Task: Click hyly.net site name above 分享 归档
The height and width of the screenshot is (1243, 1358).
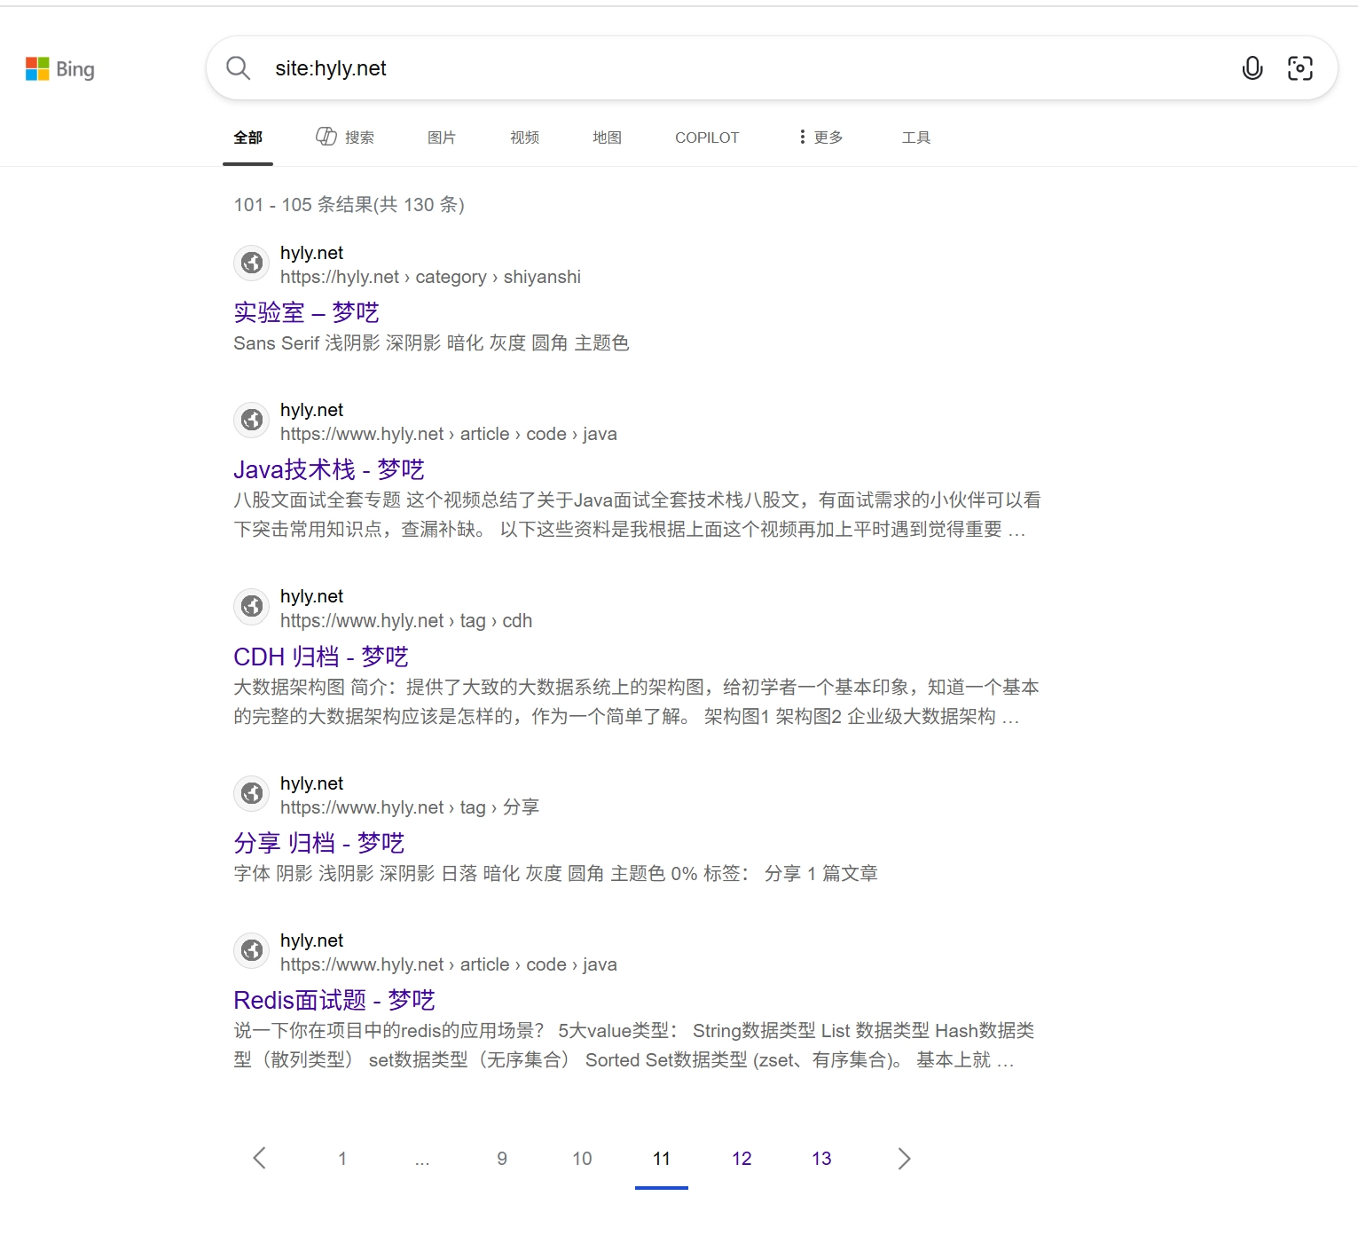Action: pyautogui.click(x=311, y=783)
